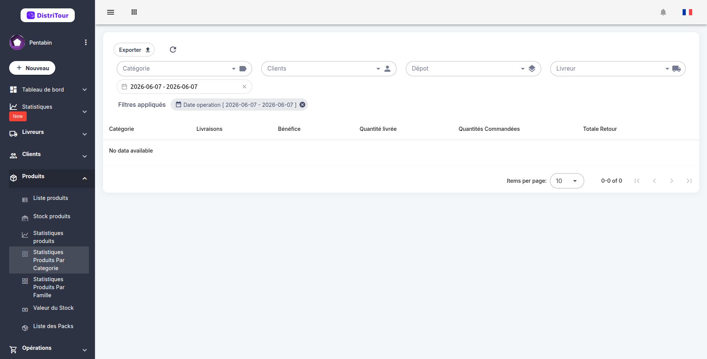
Task: Open the Clients dropdown filter
Action: point(329,69)
